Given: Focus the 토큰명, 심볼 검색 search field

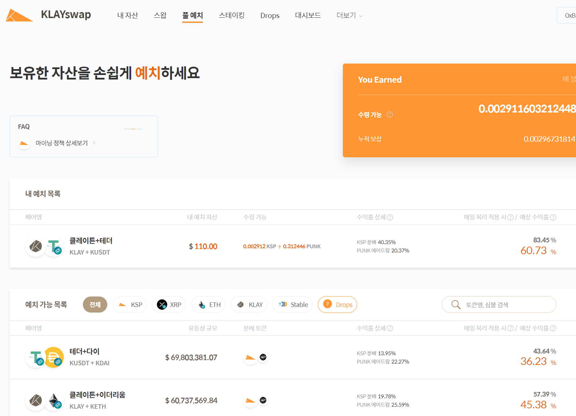Looking at the screenshot, I should click(499, 305).
